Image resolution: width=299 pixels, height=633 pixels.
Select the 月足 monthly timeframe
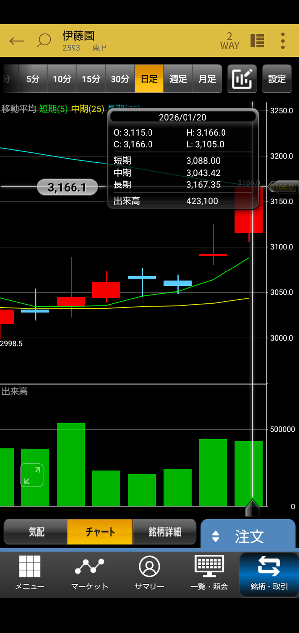207,79
